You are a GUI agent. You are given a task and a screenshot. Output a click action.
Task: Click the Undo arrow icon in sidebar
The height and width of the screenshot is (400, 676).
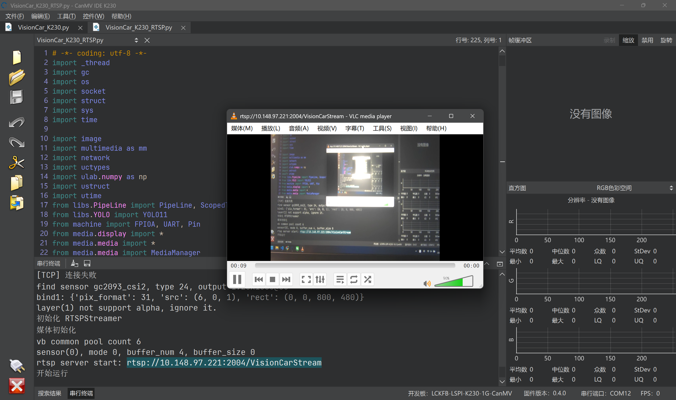tap(17, 122)
